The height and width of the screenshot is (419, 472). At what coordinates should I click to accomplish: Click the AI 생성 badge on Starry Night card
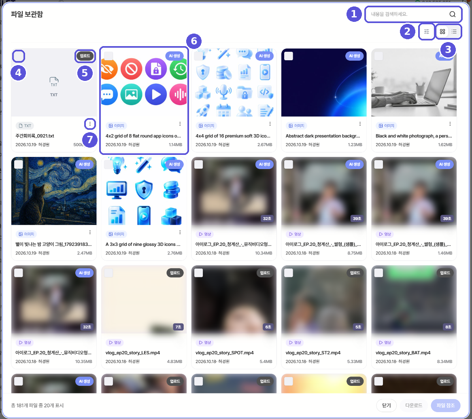(x=85, y=164)
